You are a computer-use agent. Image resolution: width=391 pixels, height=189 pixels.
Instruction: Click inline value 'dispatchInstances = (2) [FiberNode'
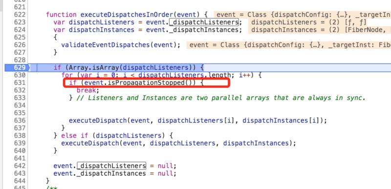point(320,30)
